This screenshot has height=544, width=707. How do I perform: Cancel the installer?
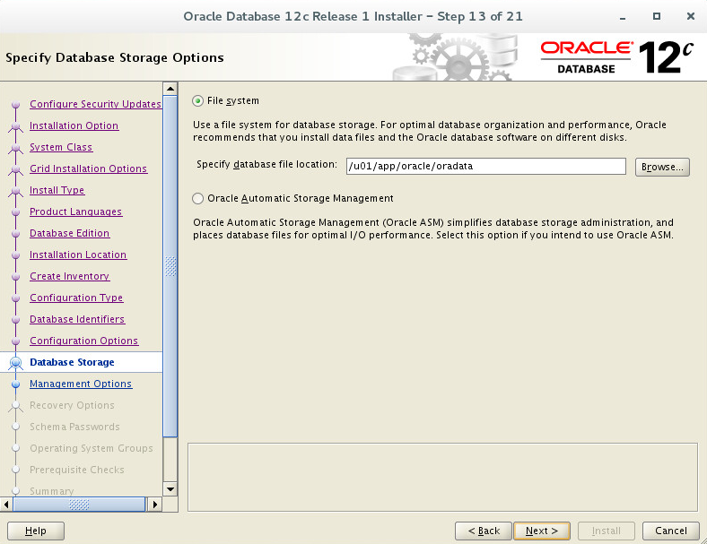tap(670, 531)
